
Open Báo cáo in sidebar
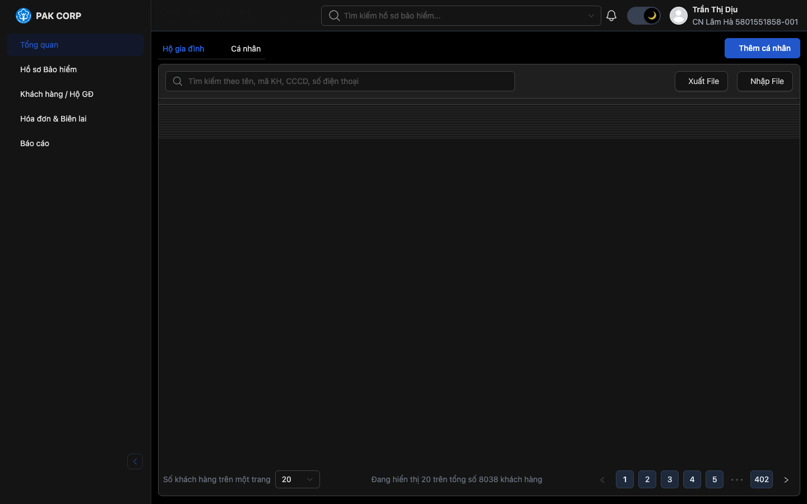click(76, 143)
